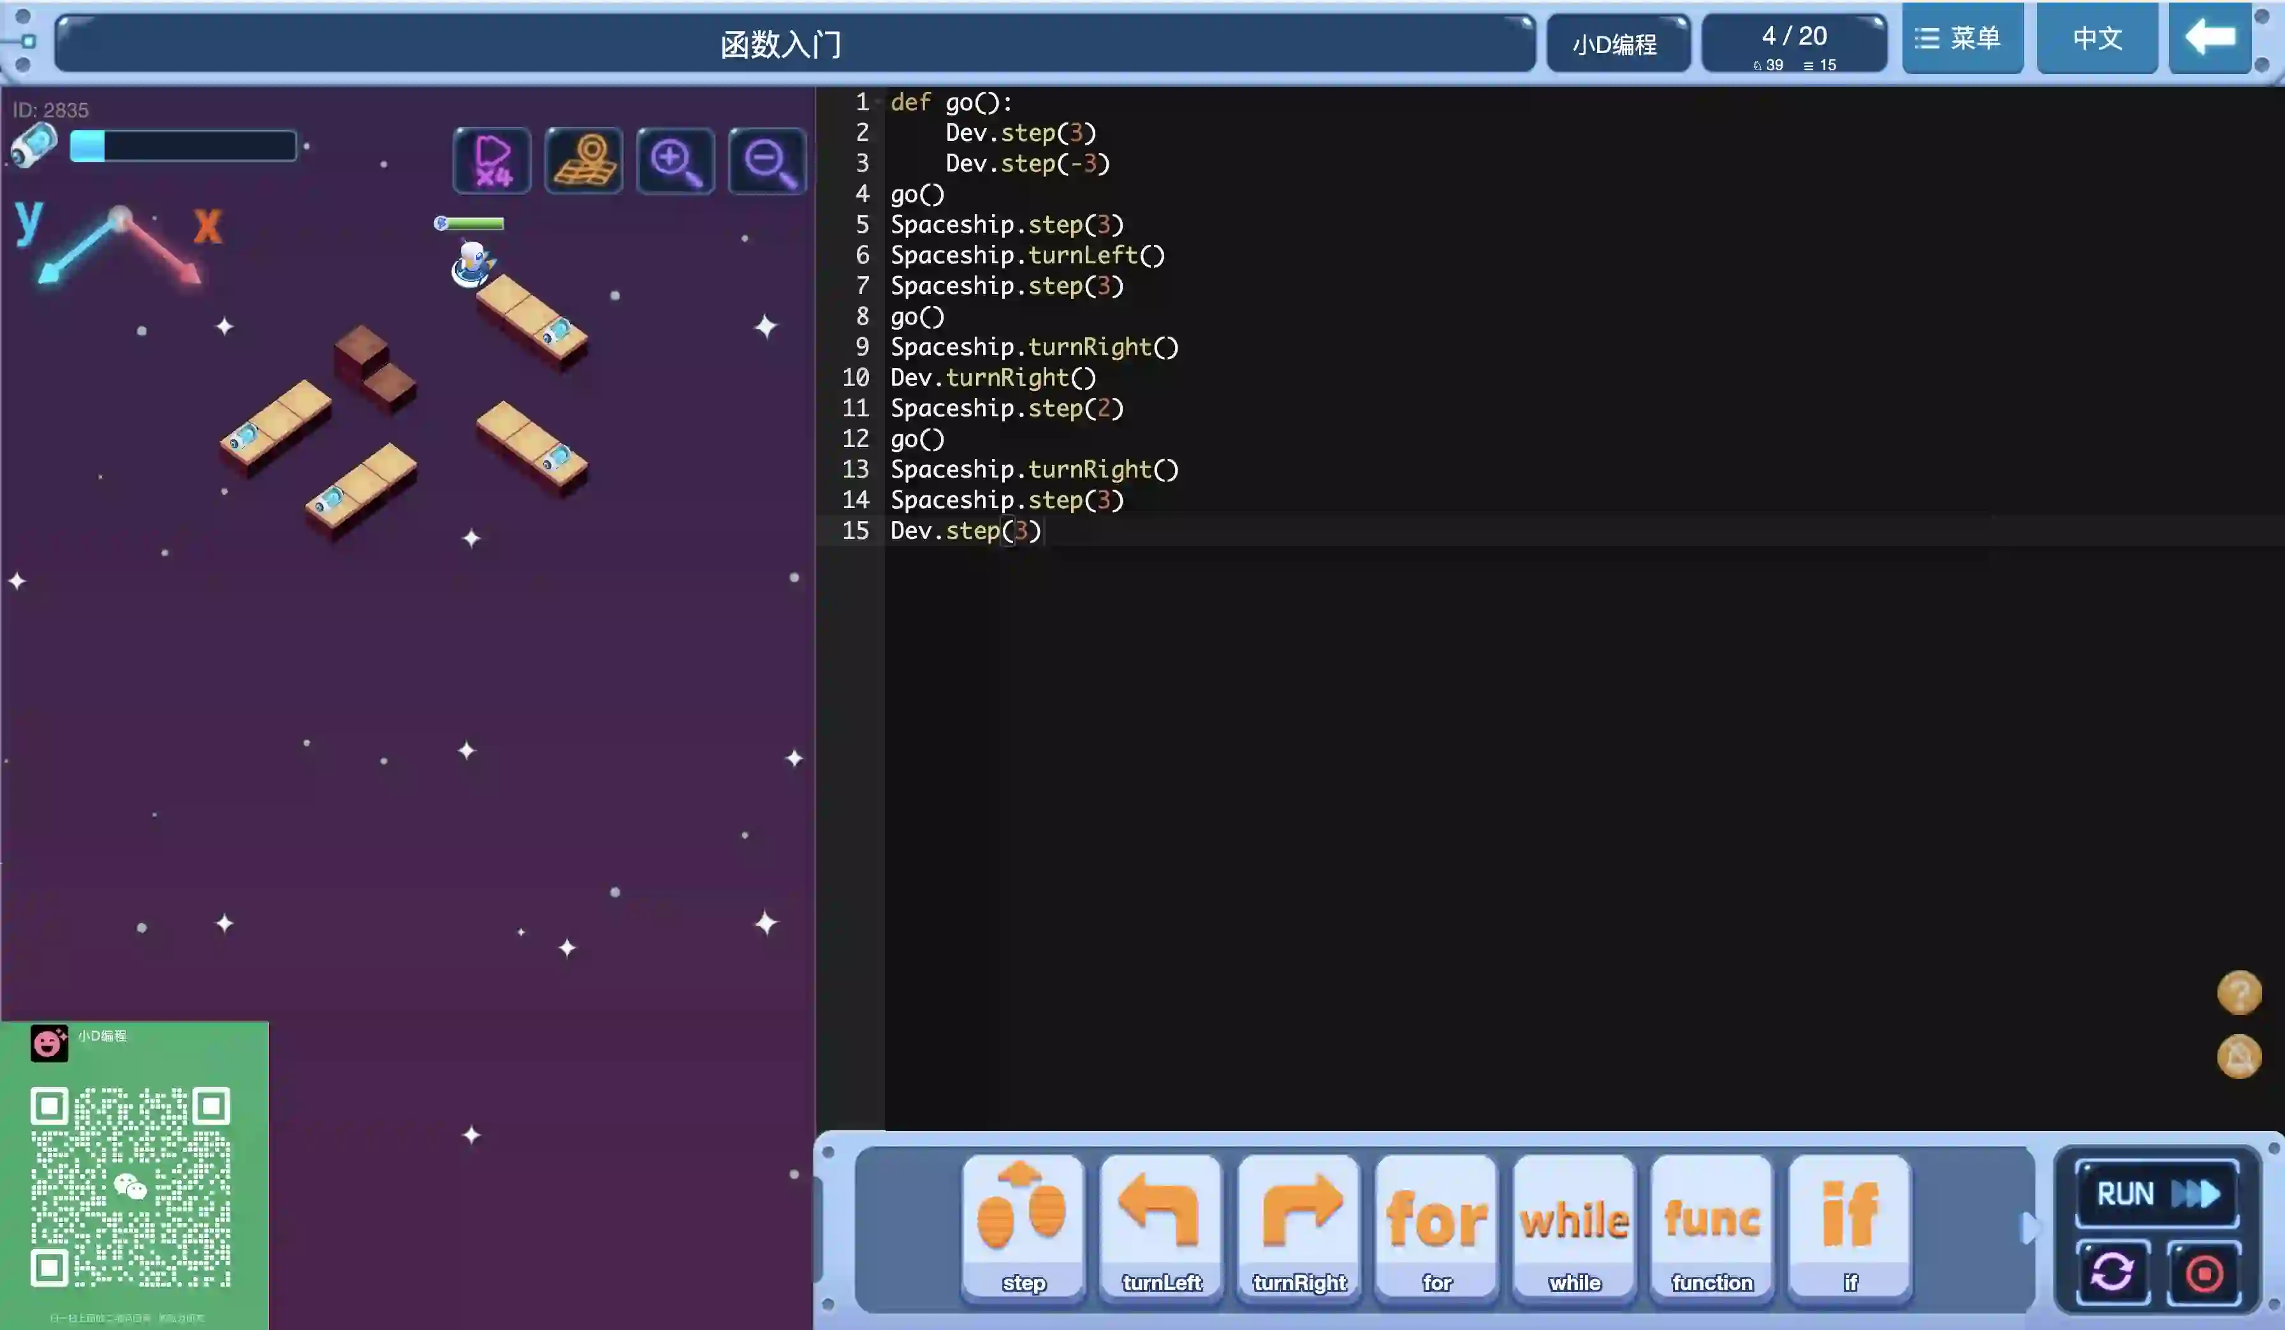Reset the level with the refresh icon

2113,1272
